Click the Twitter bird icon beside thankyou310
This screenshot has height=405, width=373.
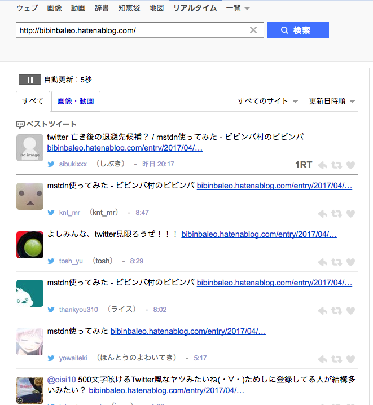[x=51, y=310]
